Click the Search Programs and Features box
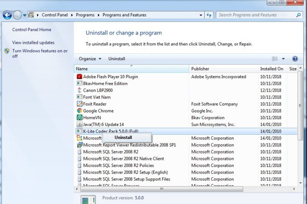This screenshot has height=204, width=307. 256,15
